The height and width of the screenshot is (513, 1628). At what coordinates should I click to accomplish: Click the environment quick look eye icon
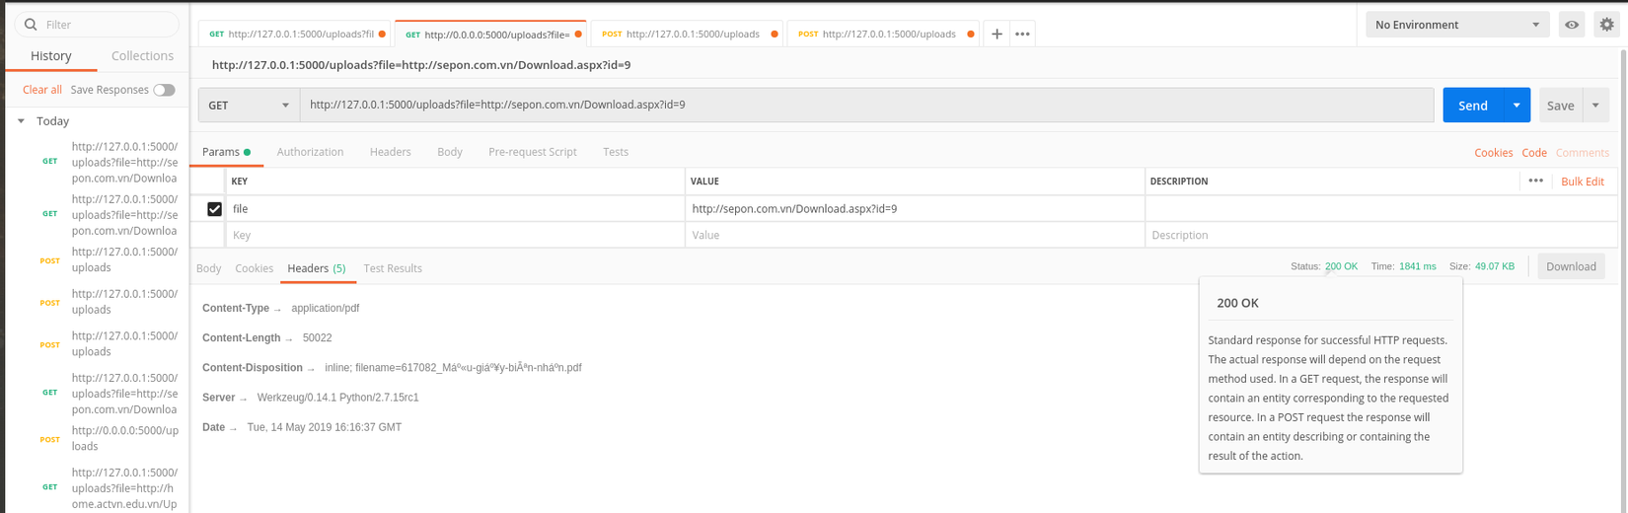click(1572, 25)
